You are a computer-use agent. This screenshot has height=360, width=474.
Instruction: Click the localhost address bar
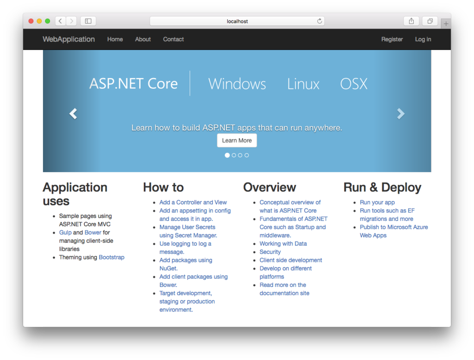pyautogui.click(x=237, y=21)
